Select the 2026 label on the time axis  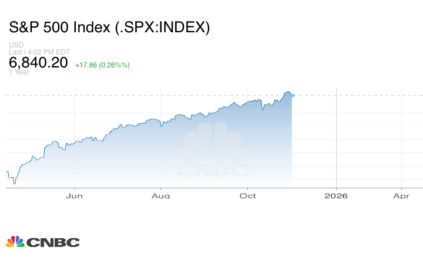(x=335, y=195)
